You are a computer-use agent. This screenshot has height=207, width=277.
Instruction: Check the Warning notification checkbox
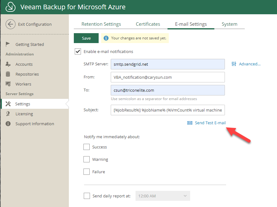coord(87,159)
